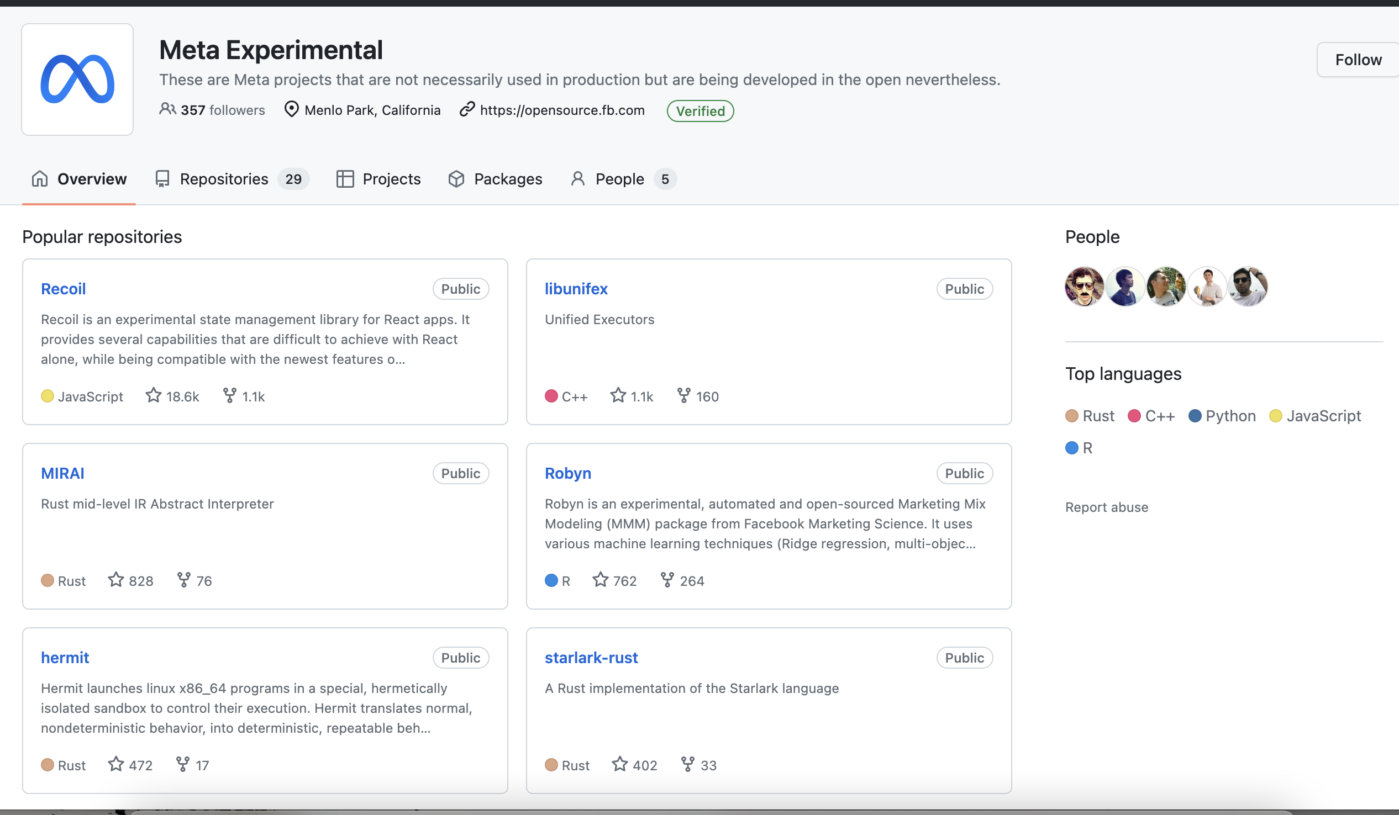The image size is (1399, 815).
Task: Switch to the Projects tab
Action: click(391, 179)
